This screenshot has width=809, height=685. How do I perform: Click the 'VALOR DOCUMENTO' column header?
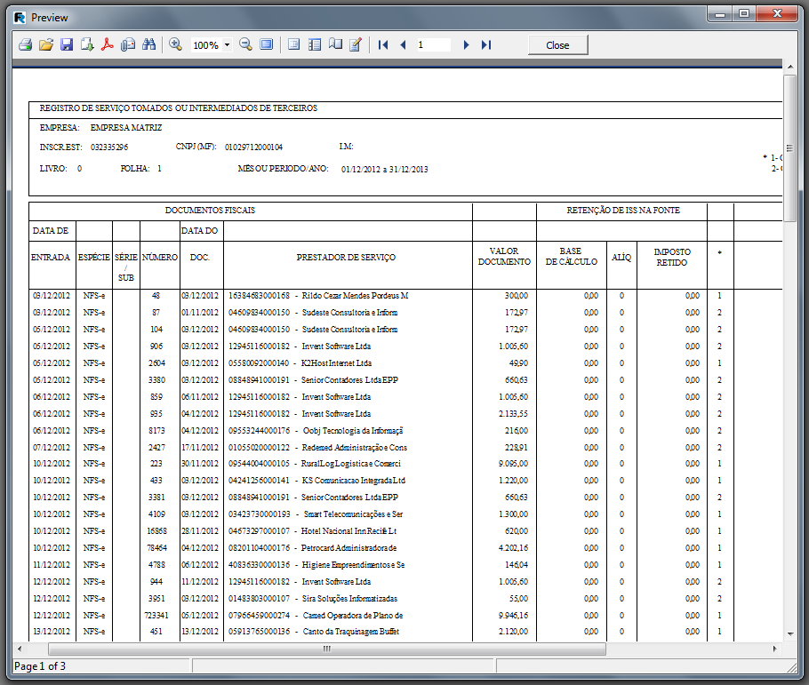[504, 257]
